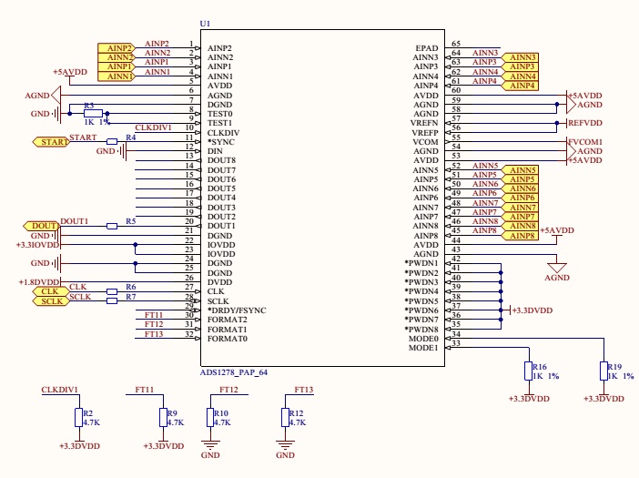Click the yellow AINP1 port symbol
This screenshot has width=639, height=478.
click(x=117, y=66)
